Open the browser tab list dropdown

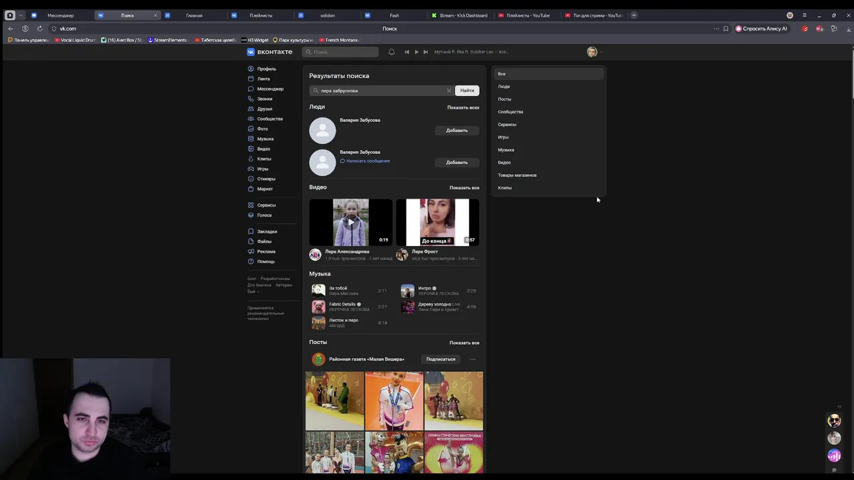coord(20,15)
